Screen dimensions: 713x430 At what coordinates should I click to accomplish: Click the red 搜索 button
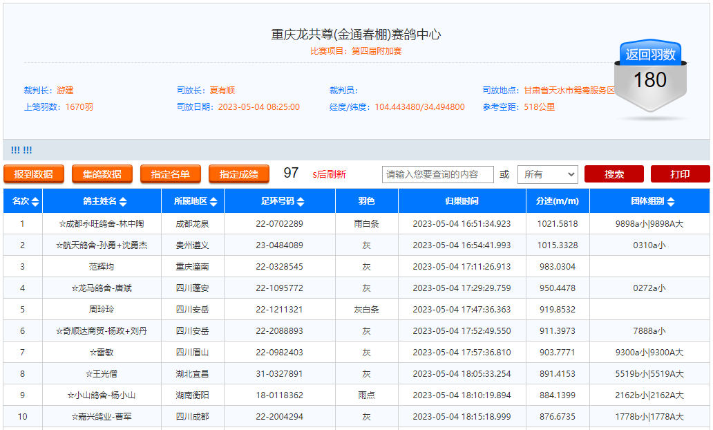pos(614,174)
